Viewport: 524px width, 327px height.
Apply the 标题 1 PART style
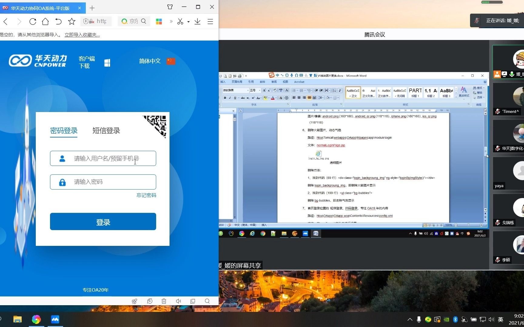pyautogui.click(x=415, y=93)
